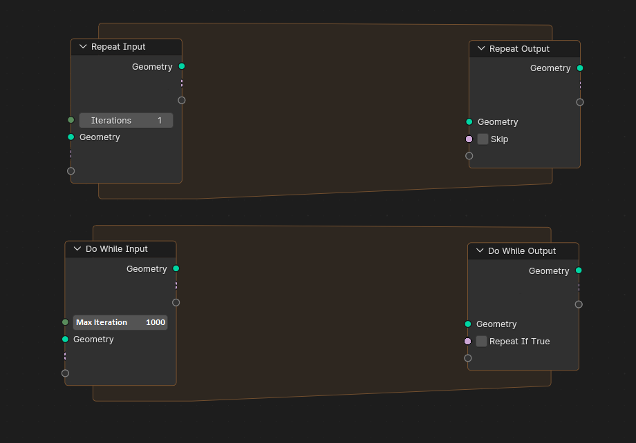Click Do While Output's empty output socket
636x443 pixels.
pyautogui.click(x=579, y=304)
